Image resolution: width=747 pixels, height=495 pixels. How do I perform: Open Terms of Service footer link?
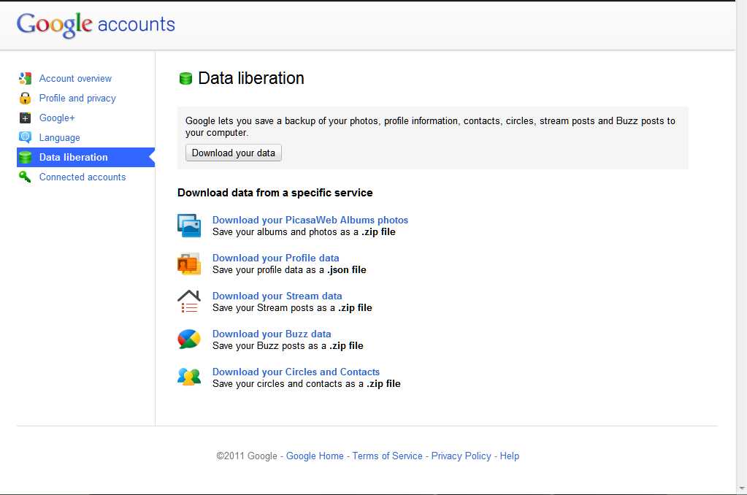[387, 456]
